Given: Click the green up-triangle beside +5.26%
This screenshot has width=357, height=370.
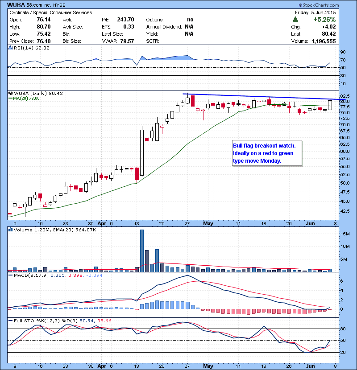Looking at the screenshot, I should point(295,20).
